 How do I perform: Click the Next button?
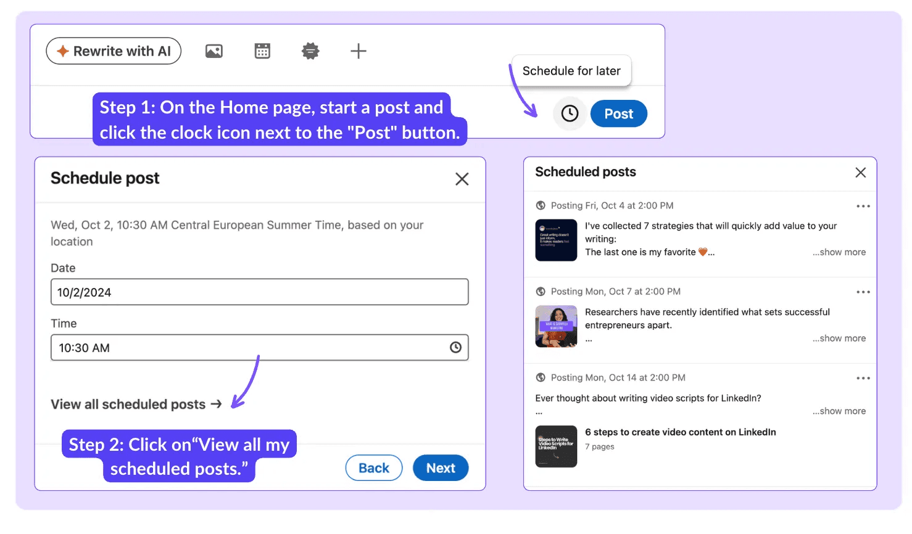pos(441,468)
